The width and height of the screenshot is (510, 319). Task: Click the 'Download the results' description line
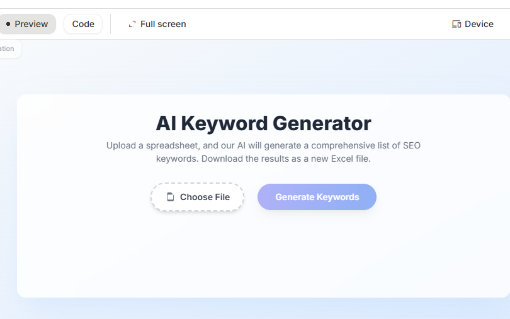263,159
